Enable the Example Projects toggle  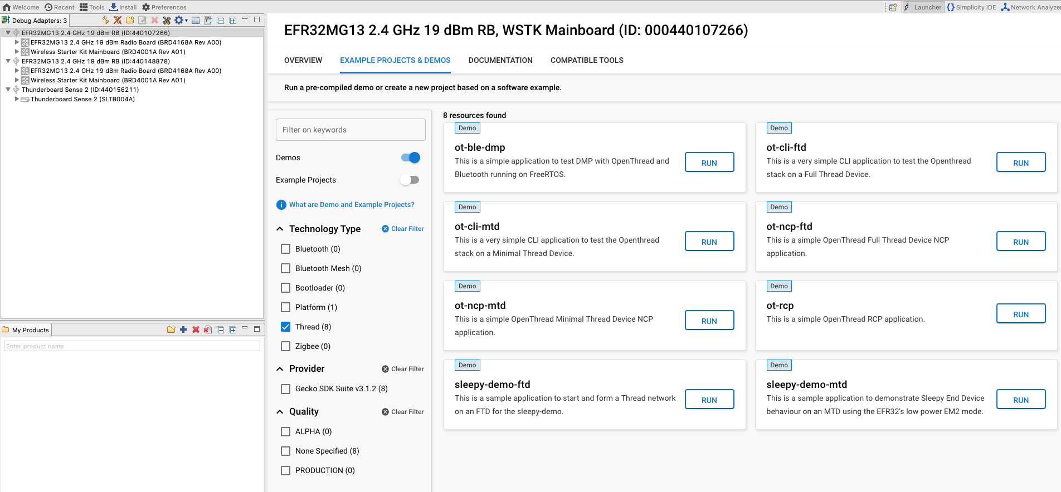[410, 180]
